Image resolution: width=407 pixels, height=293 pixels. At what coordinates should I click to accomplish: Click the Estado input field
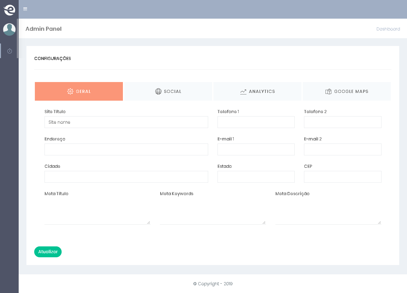tap(256, 177)
